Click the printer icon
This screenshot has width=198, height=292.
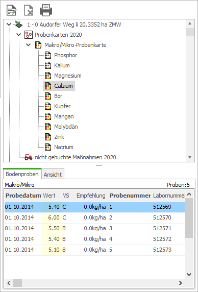[46, 10]
